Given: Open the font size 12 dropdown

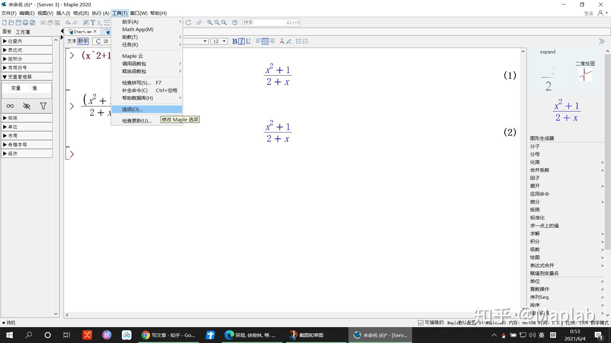Looking at the screenshot, I should (x=224, y=41).
